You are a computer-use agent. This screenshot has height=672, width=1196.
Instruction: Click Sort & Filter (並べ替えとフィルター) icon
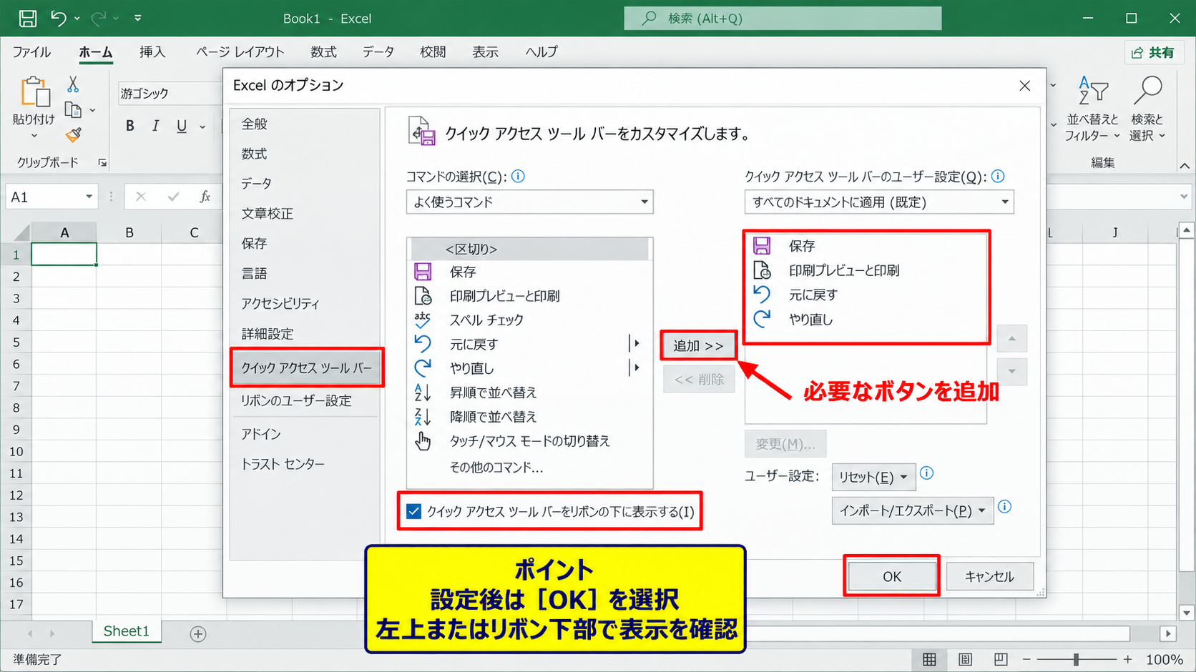1092,92
